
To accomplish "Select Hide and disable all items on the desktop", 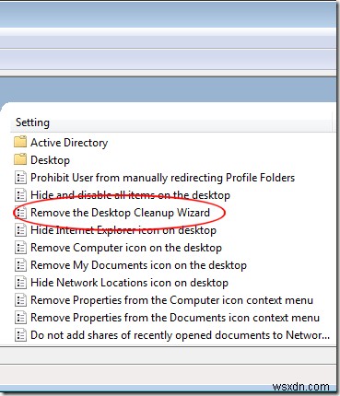I will pyautogui.click(x=130, y=195).
